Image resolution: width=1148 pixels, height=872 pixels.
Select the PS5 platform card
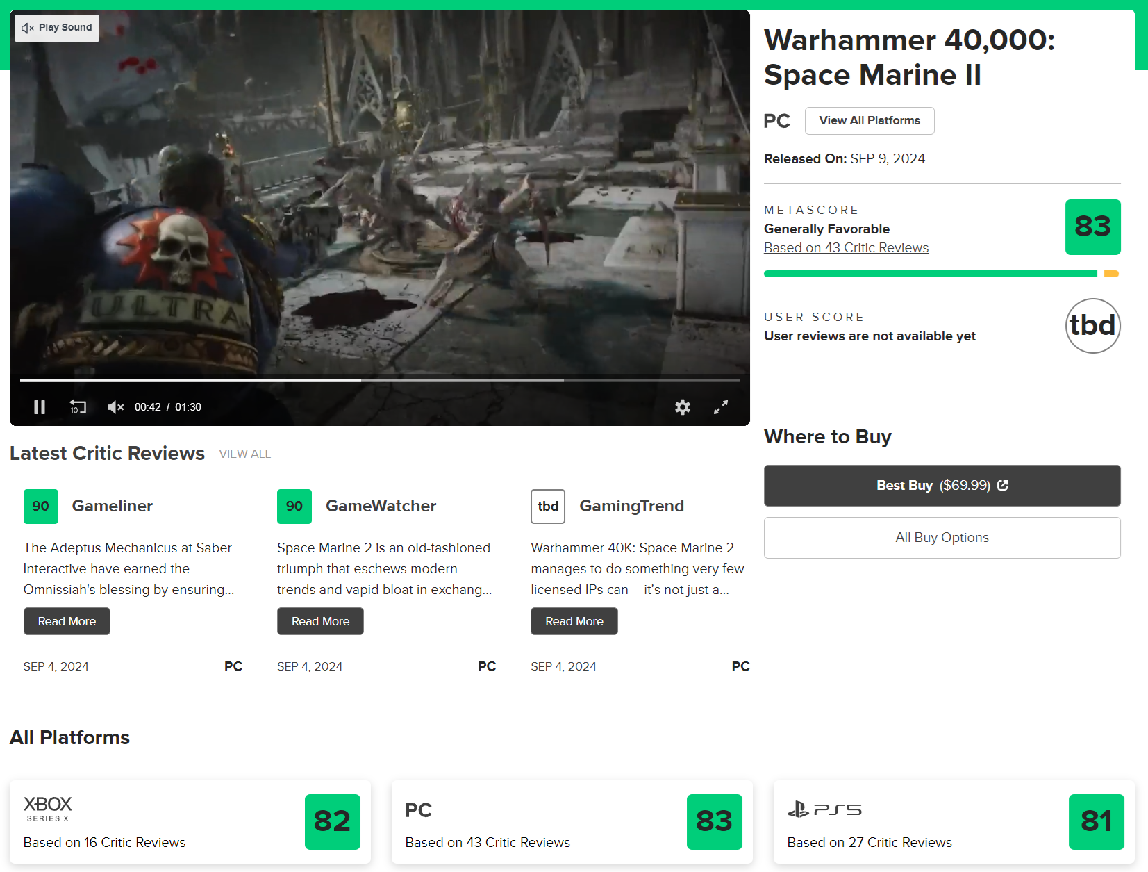pos(954,822)
